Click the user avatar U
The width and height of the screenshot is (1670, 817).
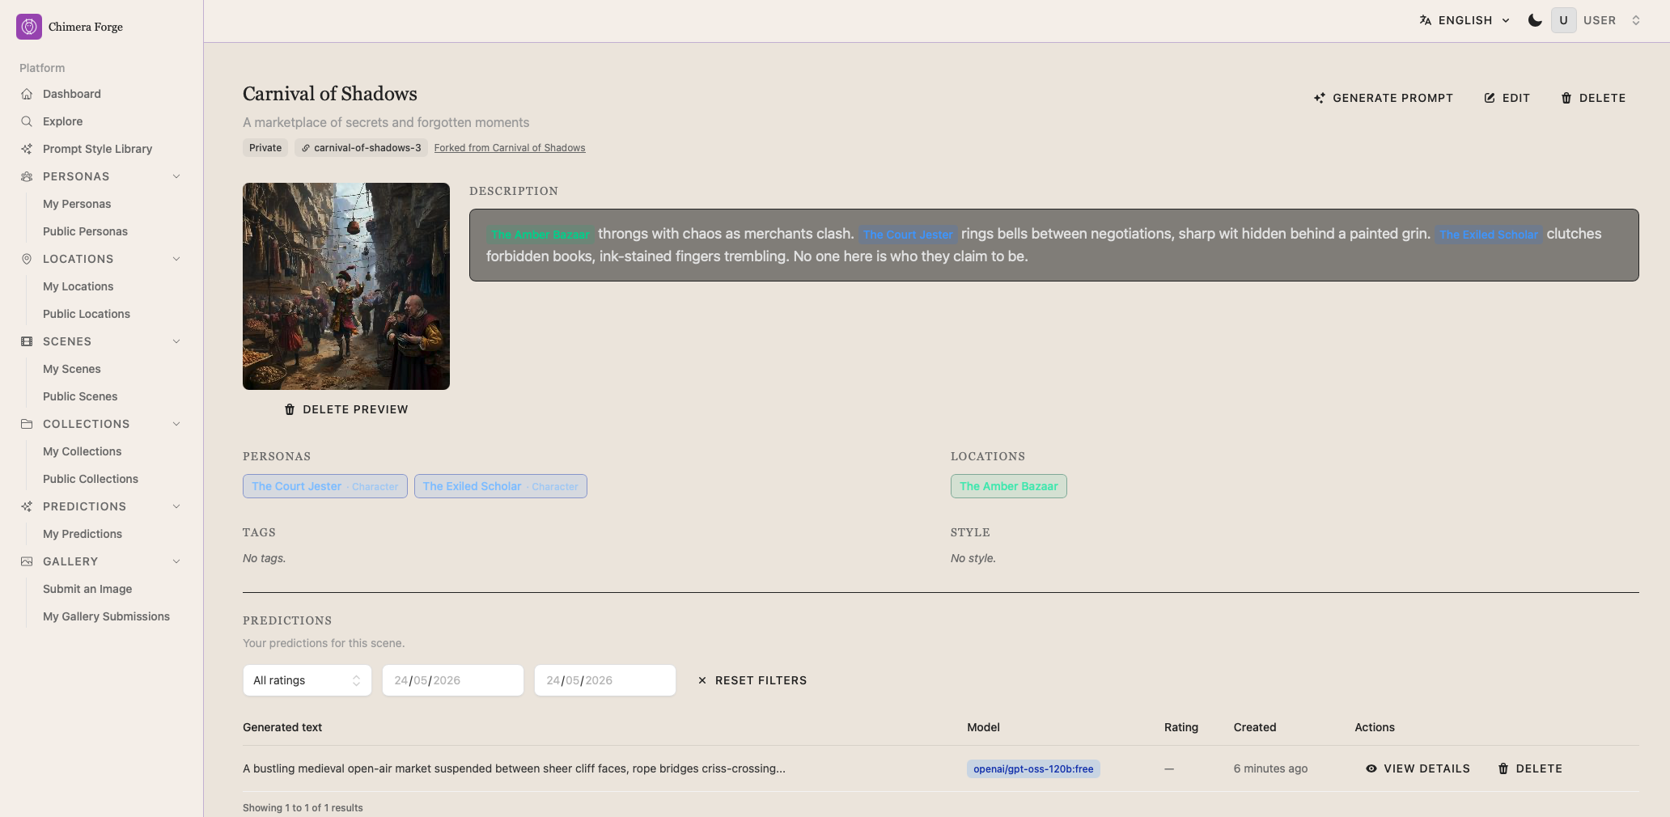click(1563, 20)
